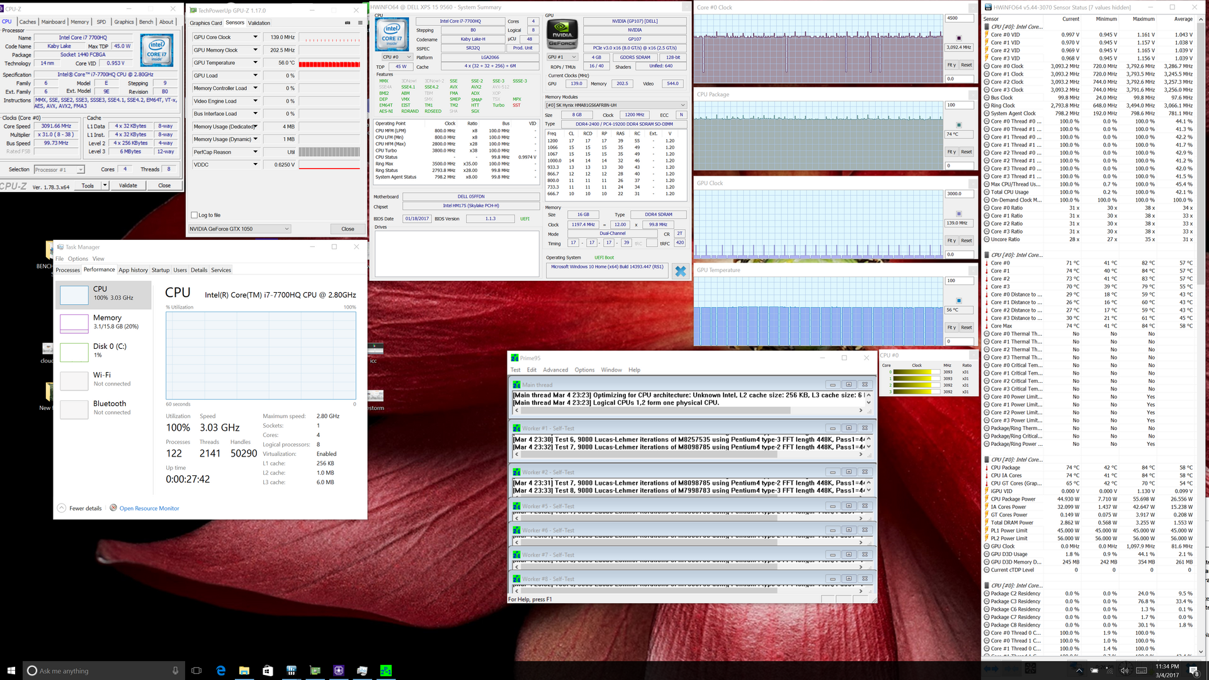Click the CPU Package Power sensor icon

click(987, 499)
